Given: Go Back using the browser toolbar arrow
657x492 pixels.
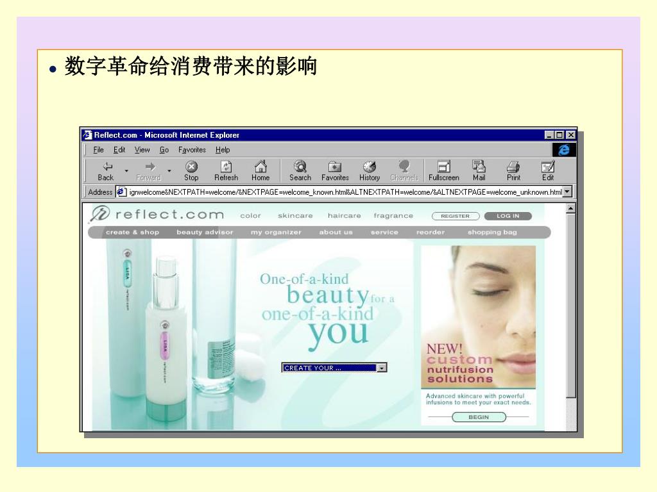Looking at the screenshot, I should pyautogui.click(x=106, y=171).
